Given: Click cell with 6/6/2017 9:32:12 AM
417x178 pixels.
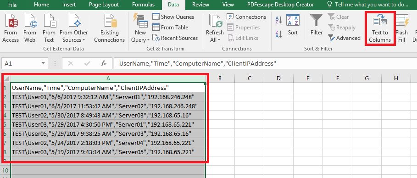Looking at the screenshot, I should coord(108,97).
